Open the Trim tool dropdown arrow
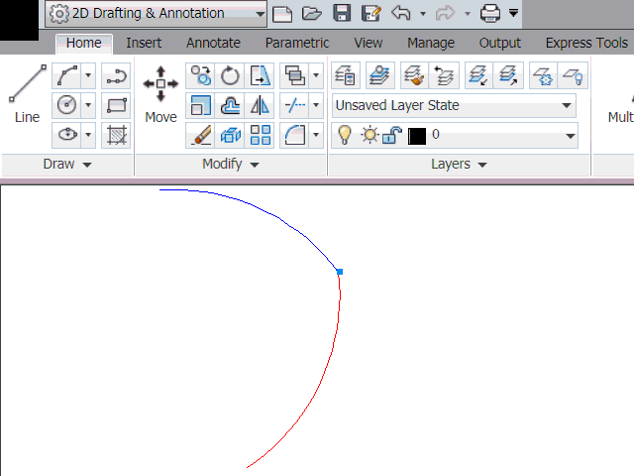634x476 pixels. pos(316,105)
